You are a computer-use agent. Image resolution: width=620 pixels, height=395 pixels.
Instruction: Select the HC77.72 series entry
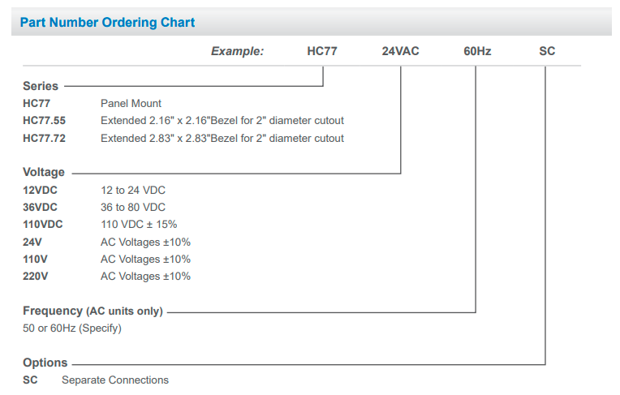(x=45, y=139)
